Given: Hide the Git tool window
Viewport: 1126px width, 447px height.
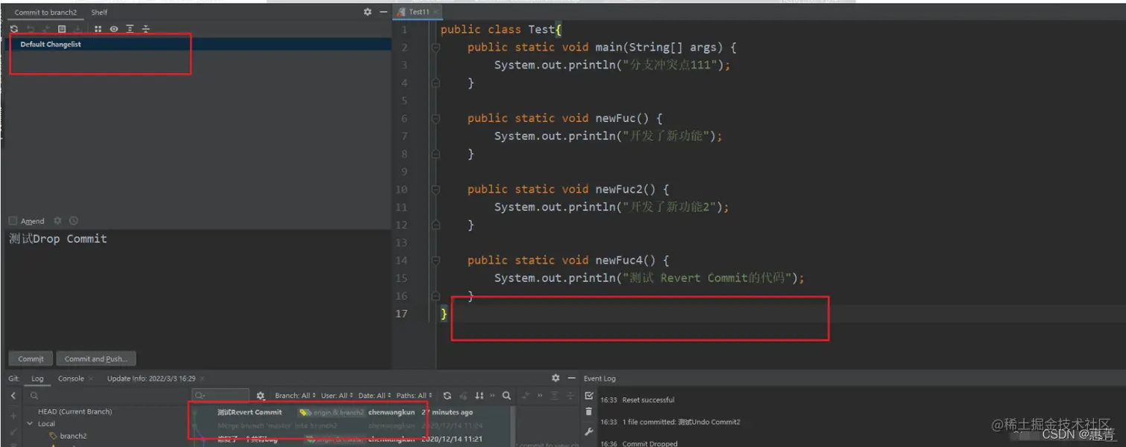Looking at the screenshot, I should (x=571, y=379).
